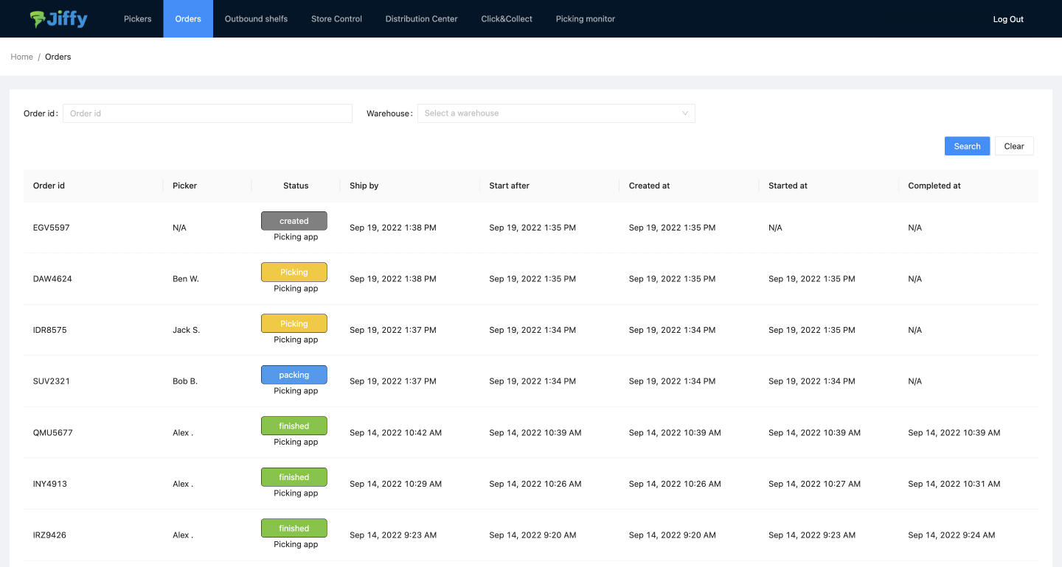
Task: Click the Status column header
Action: pos(296,186)
